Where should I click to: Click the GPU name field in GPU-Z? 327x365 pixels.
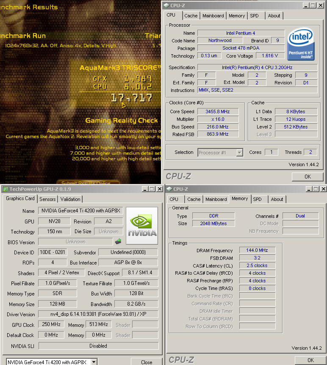(x=80, y=211)
